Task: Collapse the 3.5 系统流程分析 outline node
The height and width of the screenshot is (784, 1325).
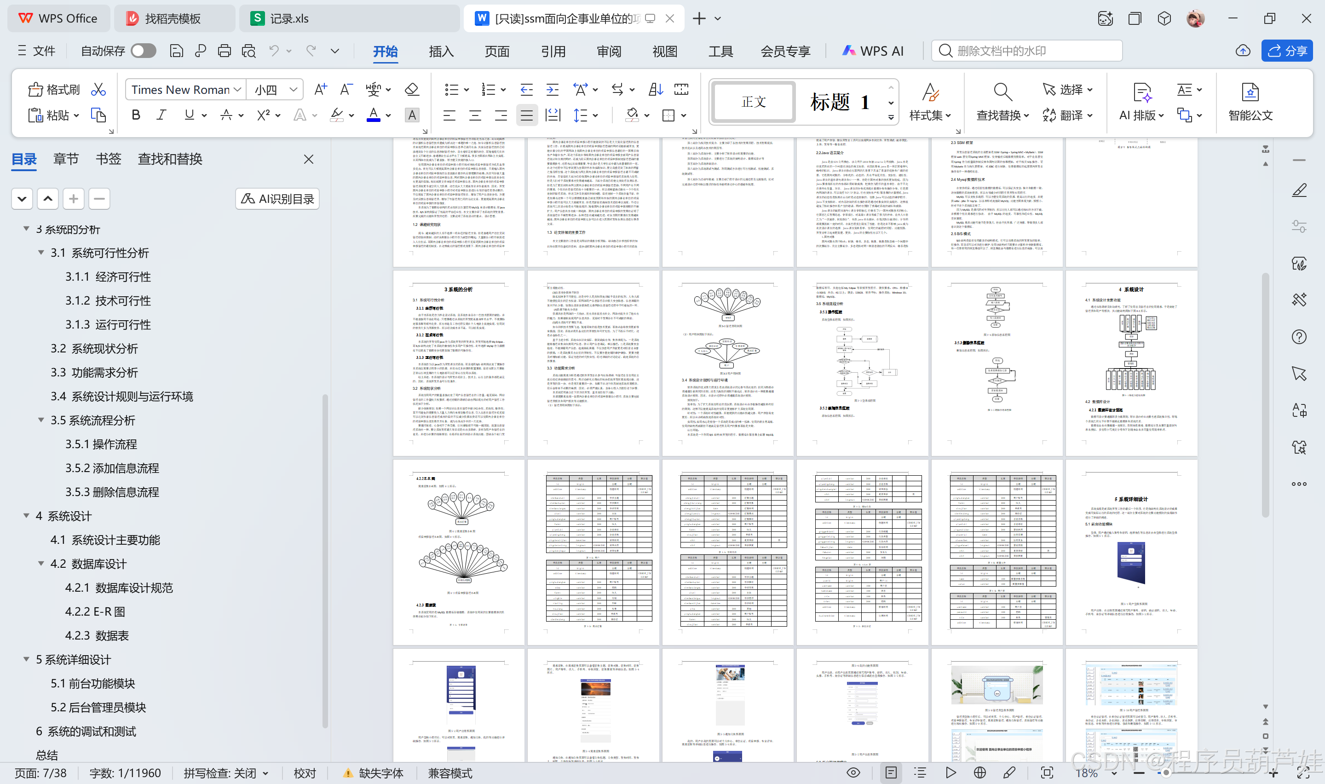Action: (41, 420)
